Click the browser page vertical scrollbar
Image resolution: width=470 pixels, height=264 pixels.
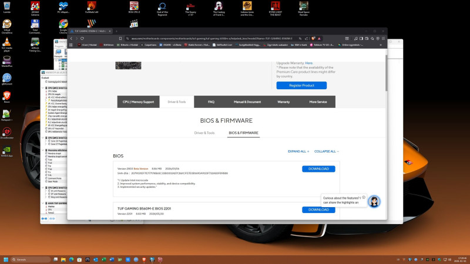[386, 73]
